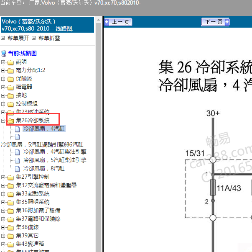Click the folder icon for 集38儀錶
This screenshot has width=252, height=252.
pyautogui.click(x=10, y=228)
